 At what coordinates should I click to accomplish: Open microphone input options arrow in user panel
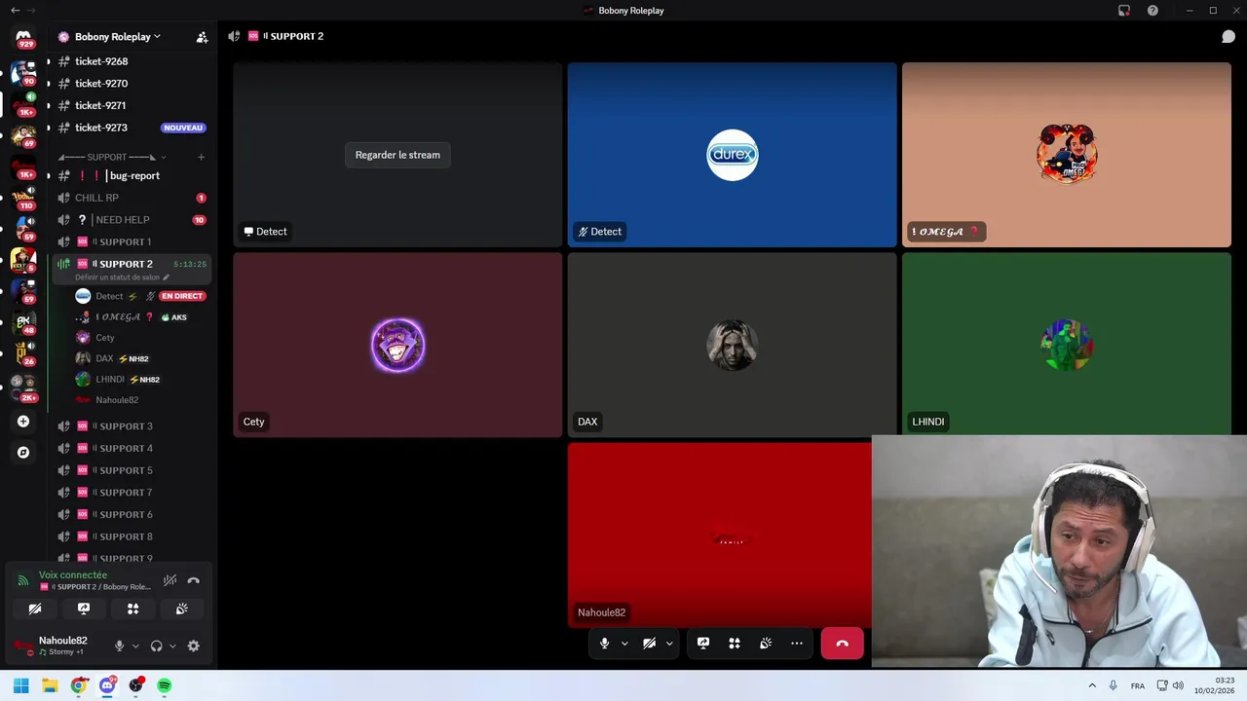pyautogui.click(x=135, y=646)
